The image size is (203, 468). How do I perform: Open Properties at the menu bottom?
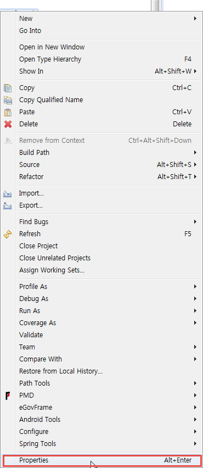click(x=101, y=460)
